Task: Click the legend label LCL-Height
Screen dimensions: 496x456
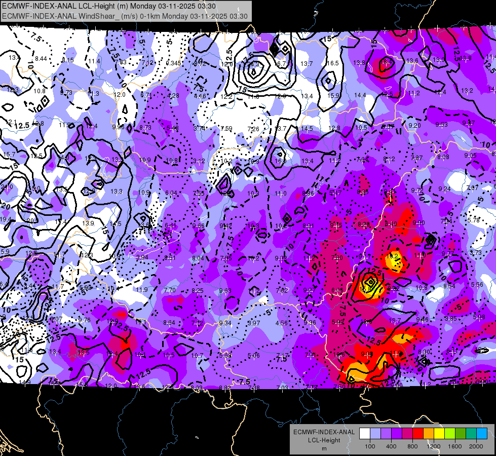Action: (x=324, y=440)
